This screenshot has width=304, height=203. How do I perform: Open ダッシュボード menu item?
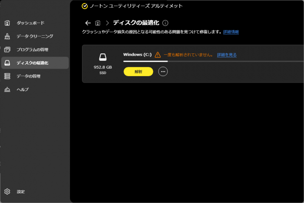click(35, 23)
